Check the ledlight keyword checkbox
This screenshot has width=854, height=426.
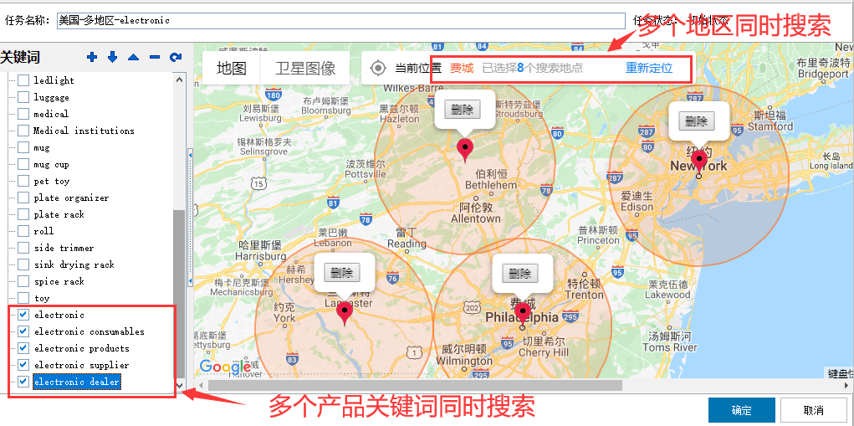point(23,80)
